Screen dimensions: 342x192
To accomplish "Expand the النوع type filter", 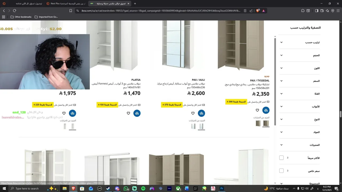I will click(x=300, y=119).
